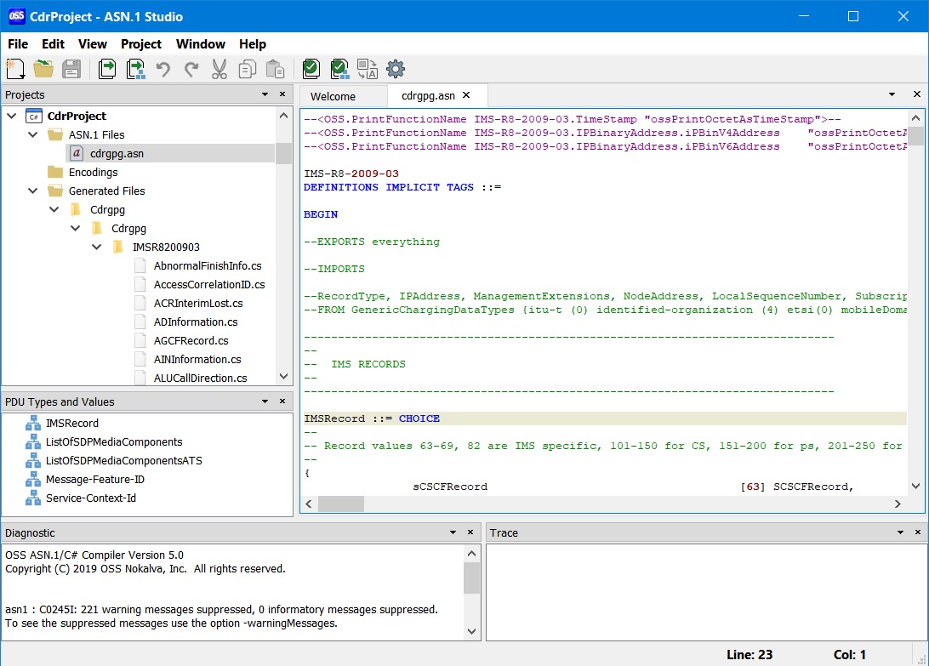Click the IMSRecord PDU type icon

point(33,423)
